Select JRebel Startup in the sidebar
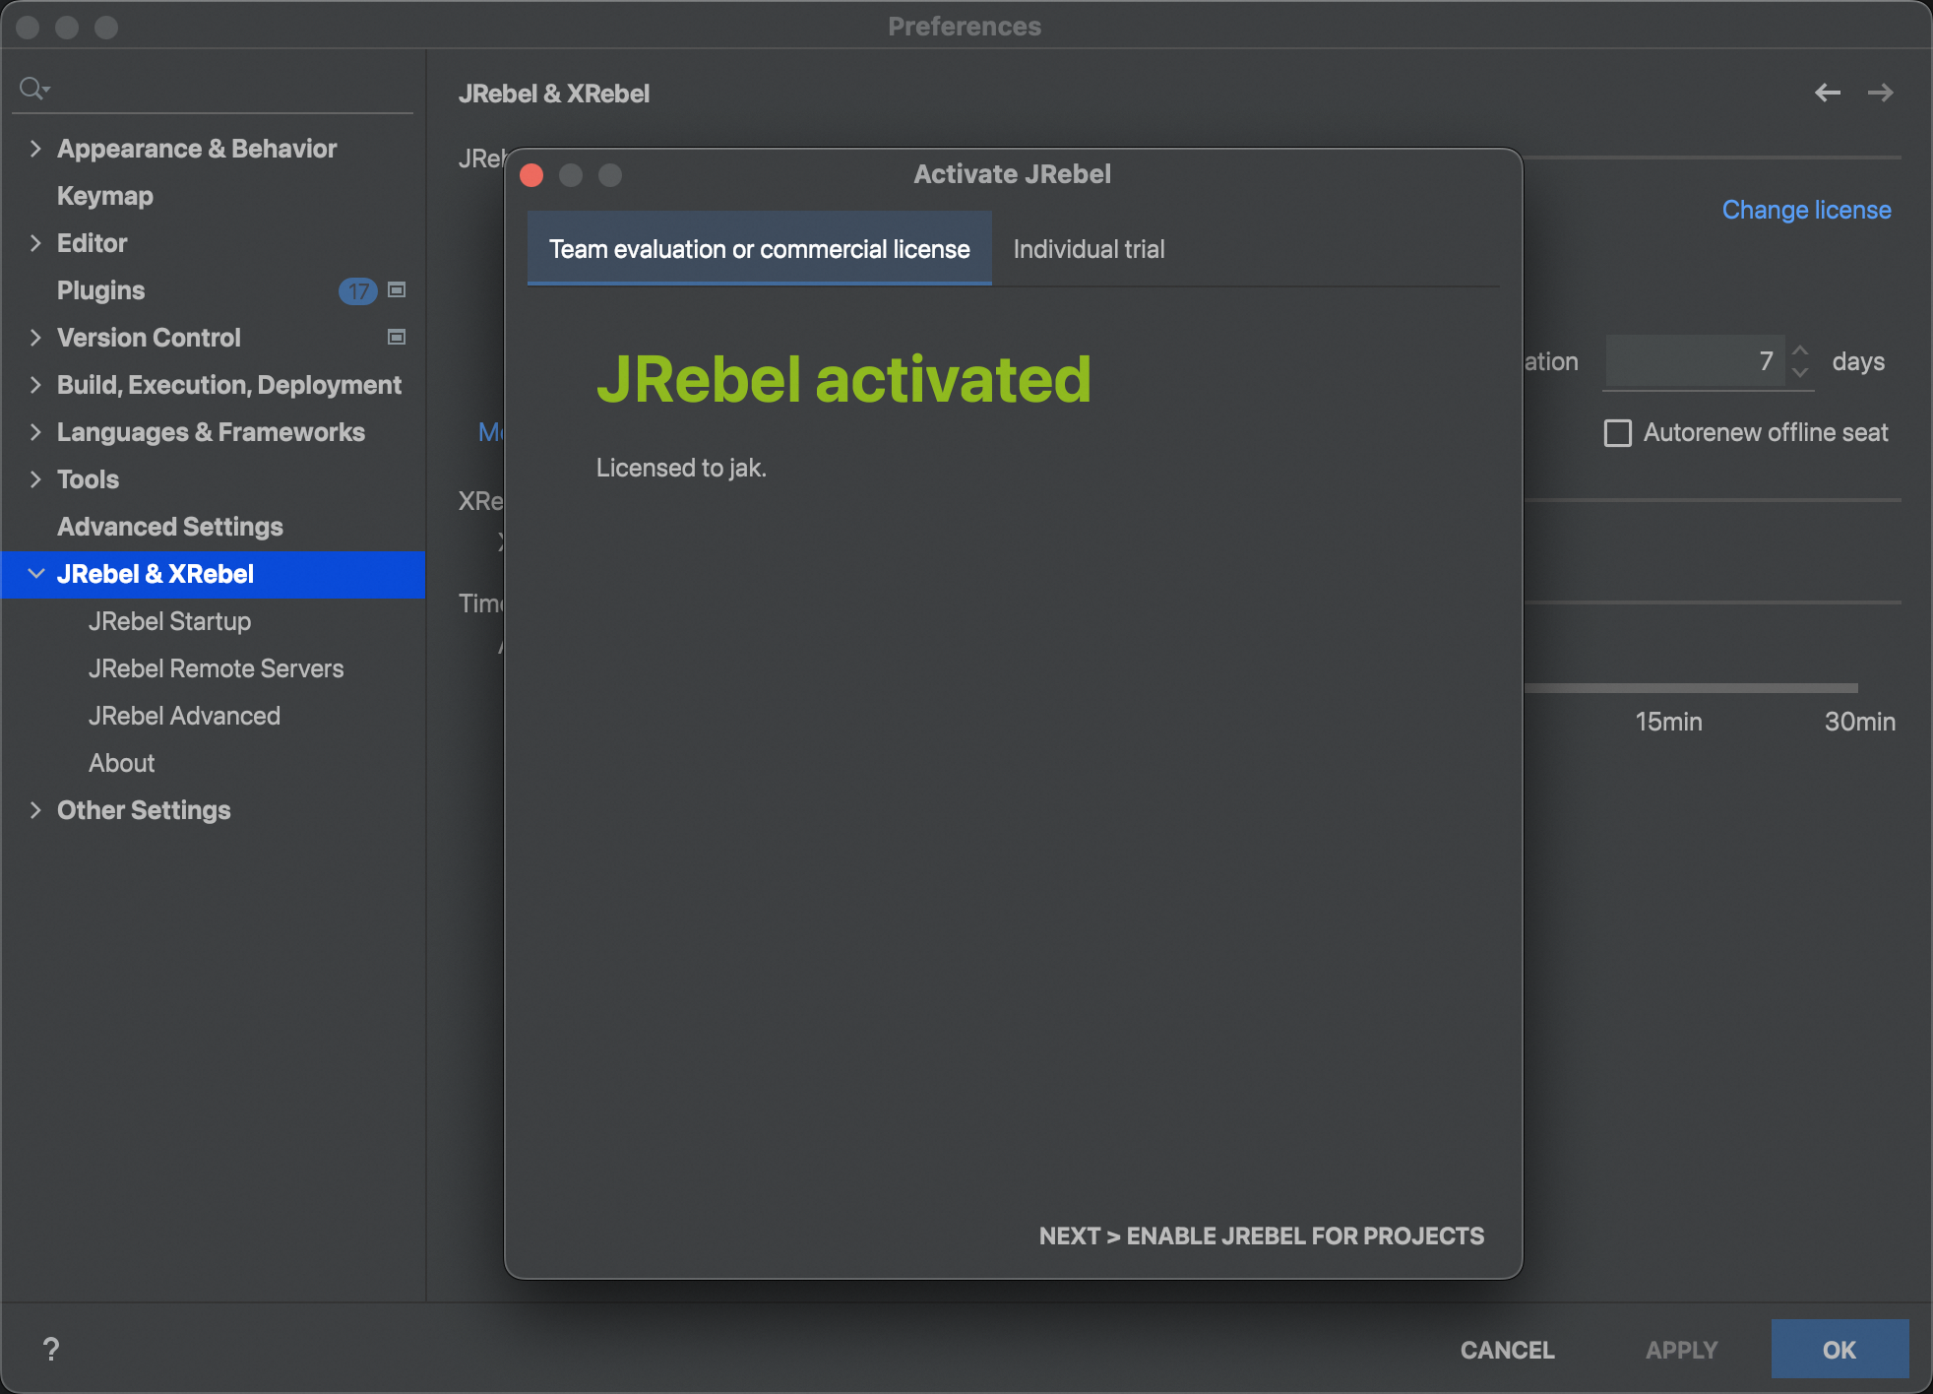 click(x=169, y=621)
